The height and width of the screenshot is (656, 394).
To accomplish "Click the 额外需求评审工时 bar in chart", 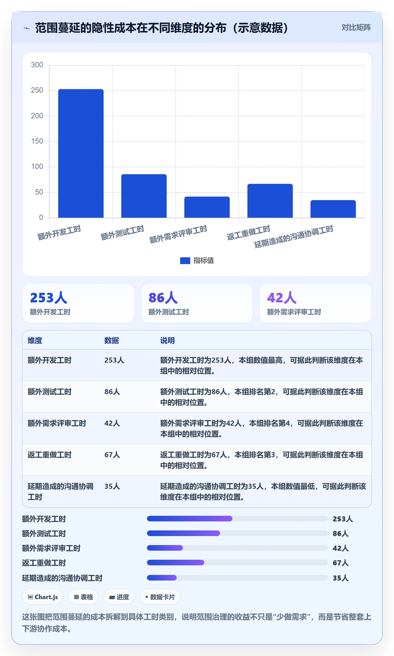I will coord(207,207).
